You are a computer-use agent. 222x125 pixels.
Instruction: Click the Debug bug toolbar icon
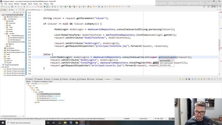click(x=61, y=7)
